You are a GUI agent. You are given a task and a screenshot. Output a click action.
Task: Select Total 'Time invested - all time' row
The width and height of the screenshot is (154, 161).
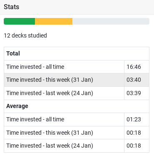(x=77, y=67)
